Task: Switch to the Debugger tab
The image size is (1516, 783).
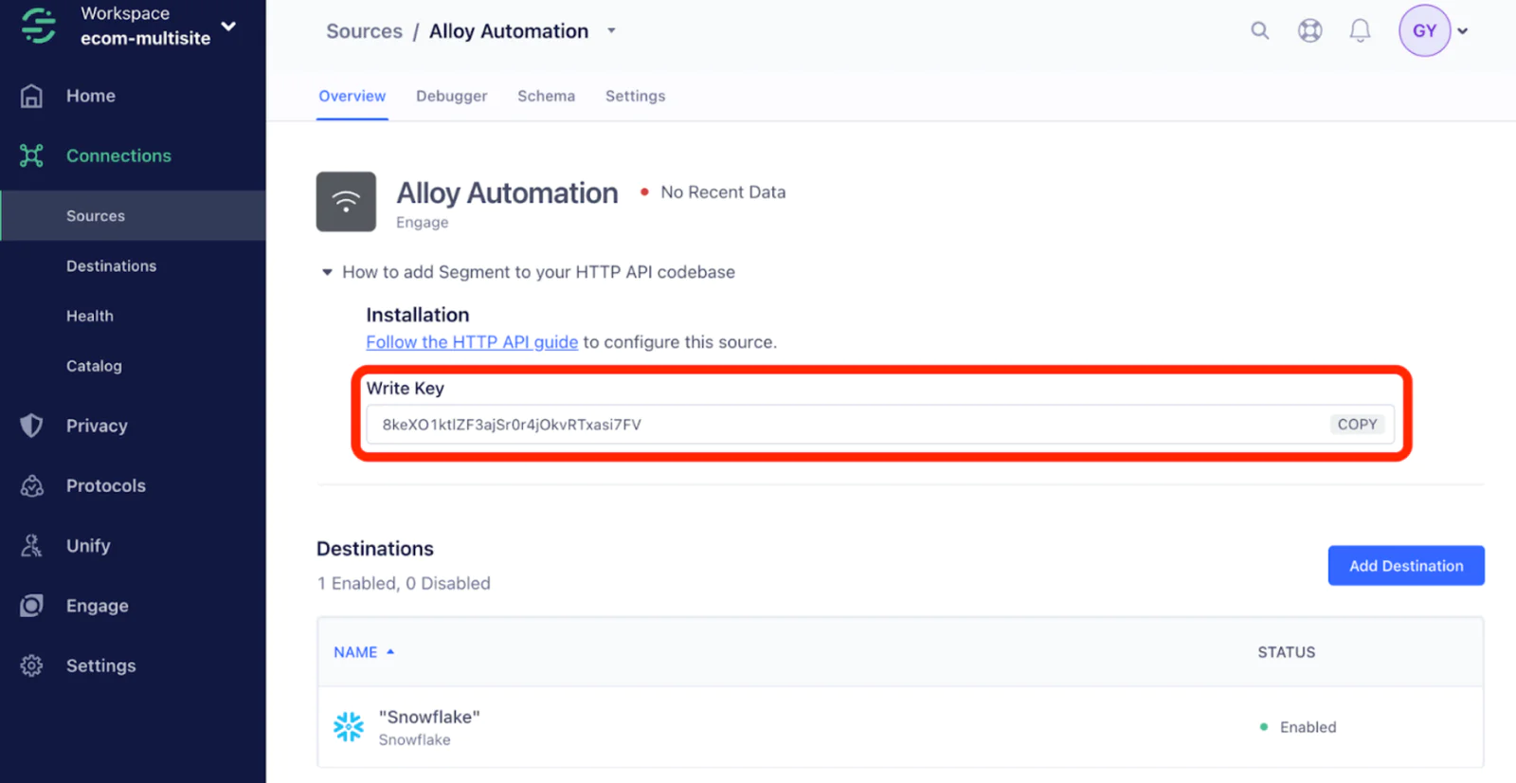Action: (451, 96)
